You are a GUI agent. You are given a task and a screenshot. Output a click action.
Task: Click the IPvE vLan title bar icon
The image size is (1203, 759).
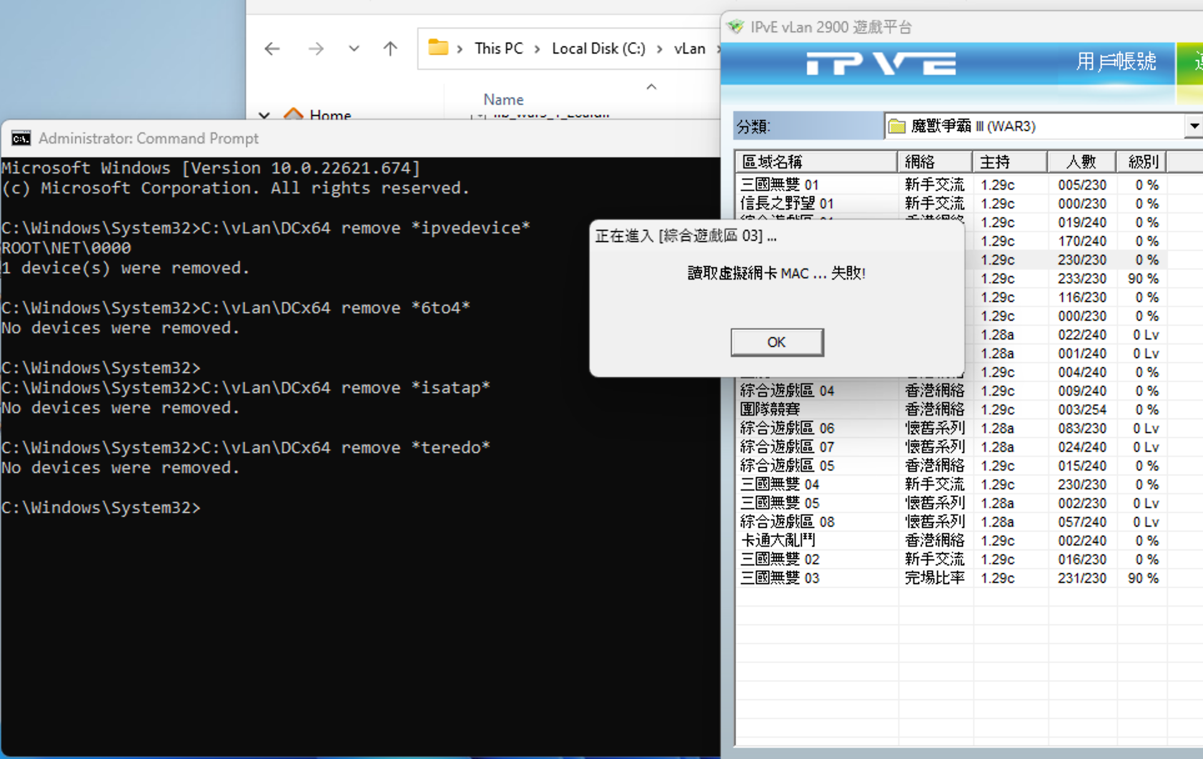pyautogui.click(x=736, y=27)
